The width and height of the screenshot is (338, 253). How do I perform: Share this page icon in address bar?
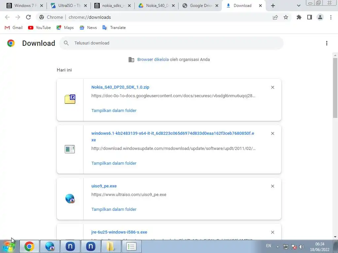tap(275, 17)
